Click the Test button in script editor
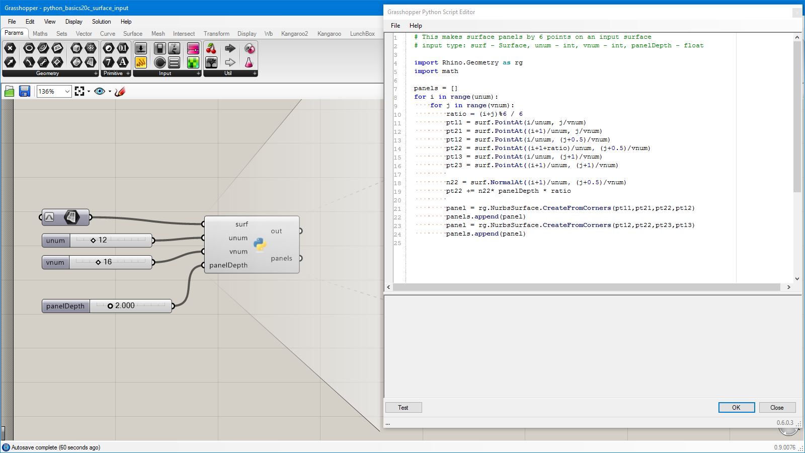The width and height of the screenshot is (805, 453). (x=404, y=408)
